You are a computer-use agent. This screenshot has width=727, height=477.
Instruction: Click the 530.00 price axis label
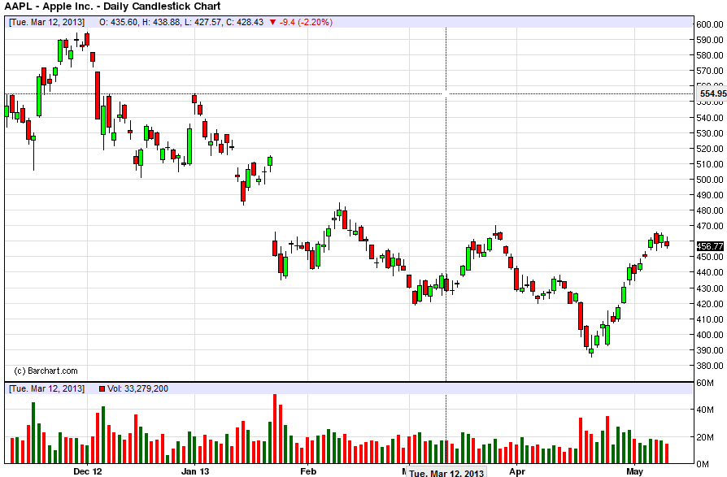tap(710, 133)
